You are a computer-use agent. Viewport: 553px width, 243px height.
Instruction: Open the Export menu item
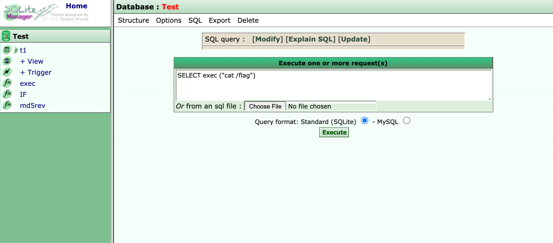click(220, 20)
